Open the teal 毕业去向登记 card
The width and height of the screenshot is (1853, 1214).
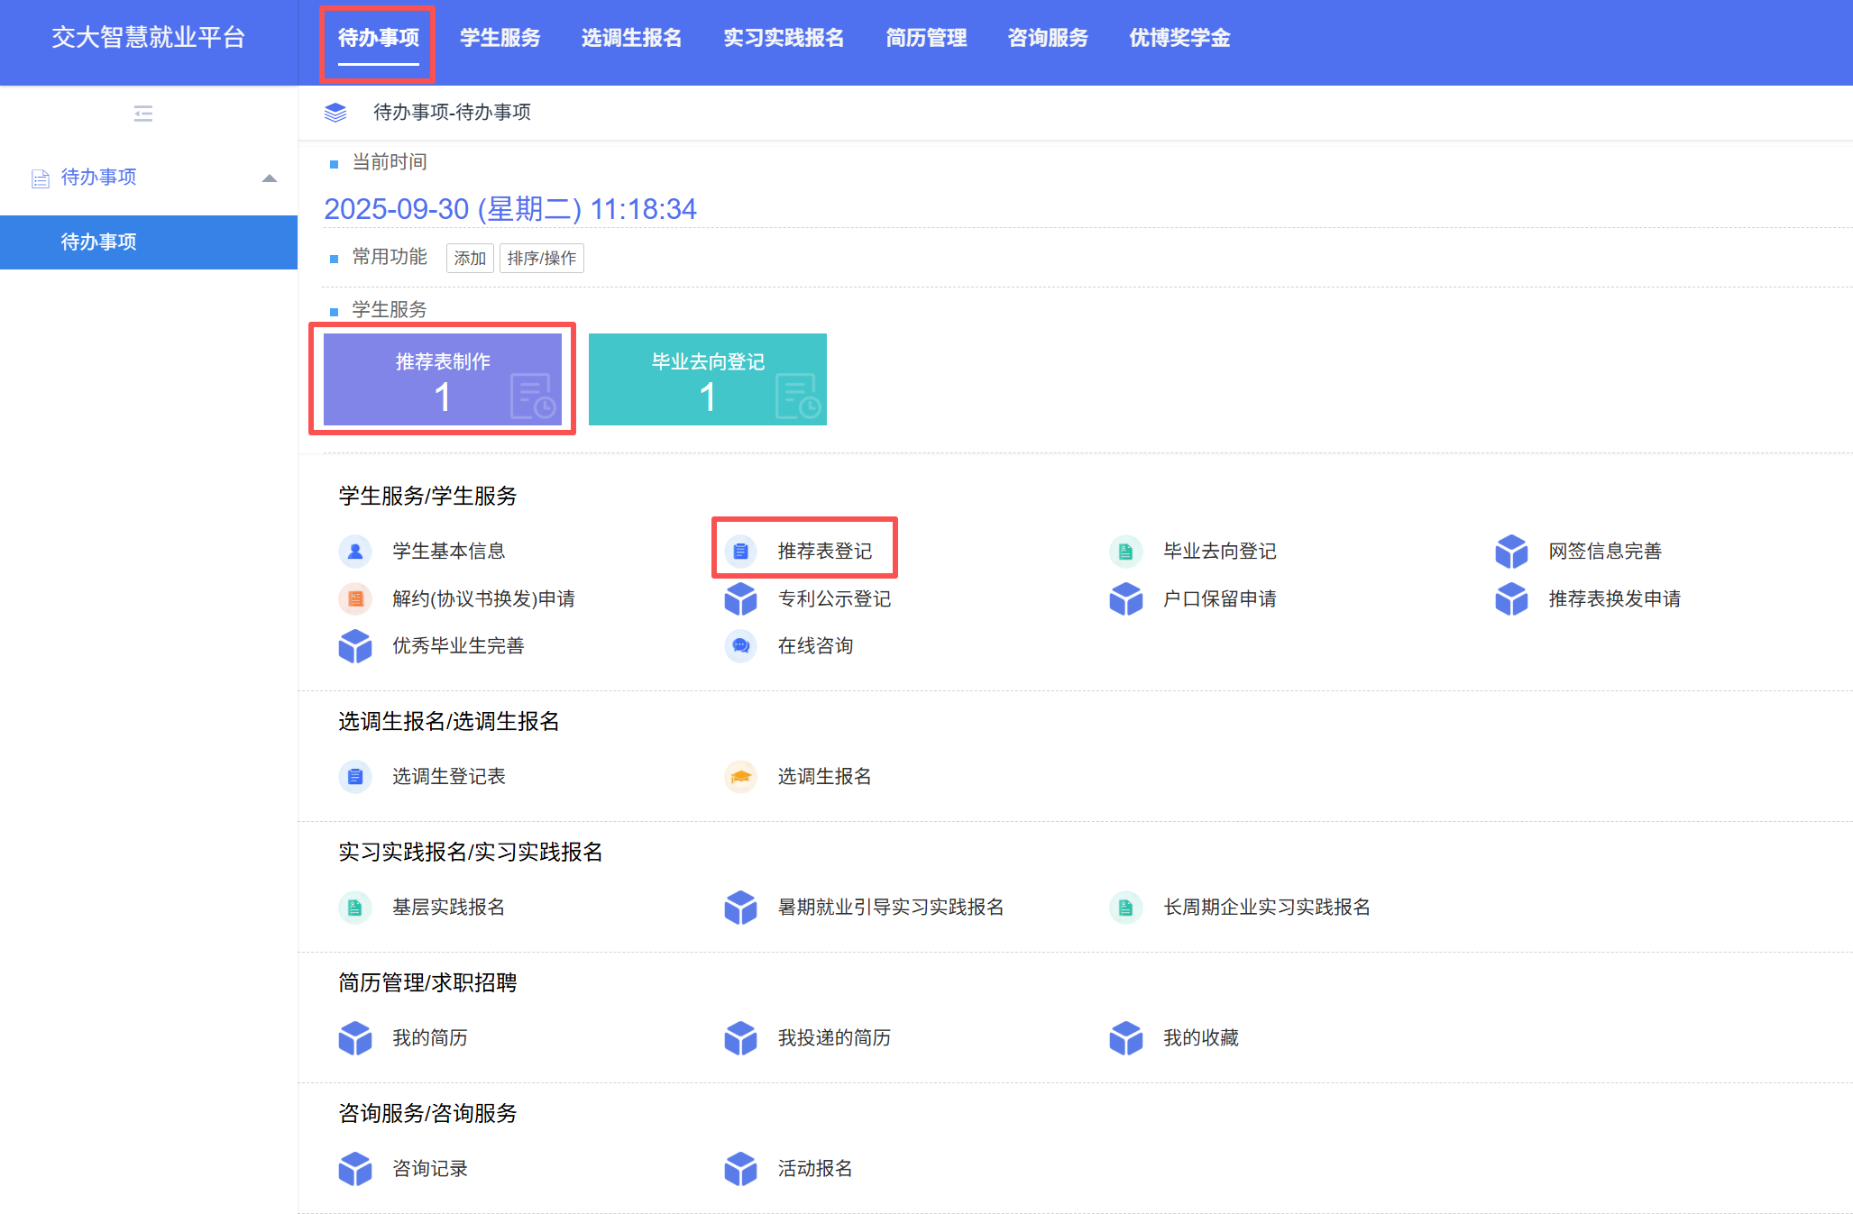point(707,379)
